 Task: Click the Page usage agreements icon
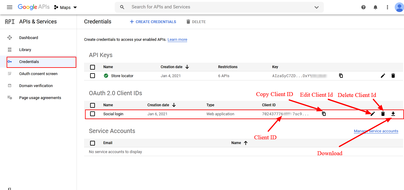[x=10, y=98]
